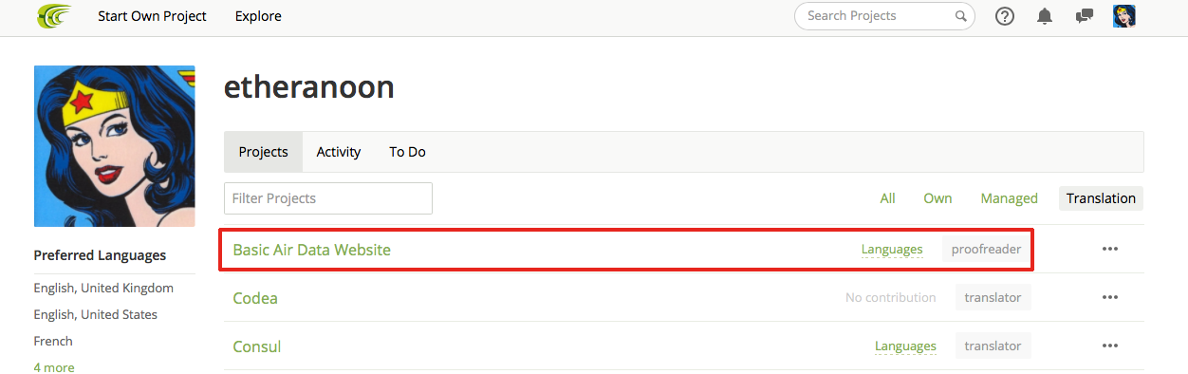Open the three-dot menu for Consul
This screenshot has height=374, width=1188.
point(1110,346)
